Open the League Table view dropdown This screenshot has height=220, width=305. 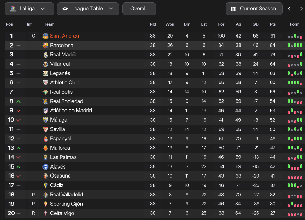coord(88,9)
